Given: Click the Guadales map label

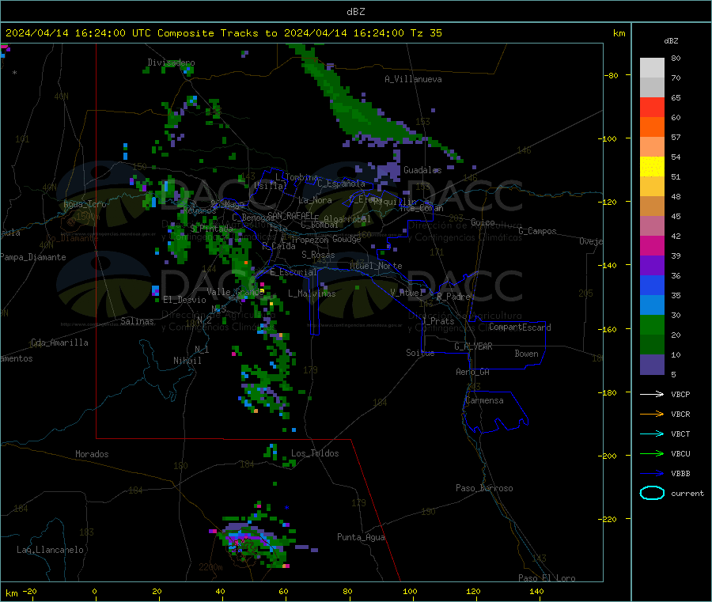Looking at the screenshot, I should tap(422, 170).
